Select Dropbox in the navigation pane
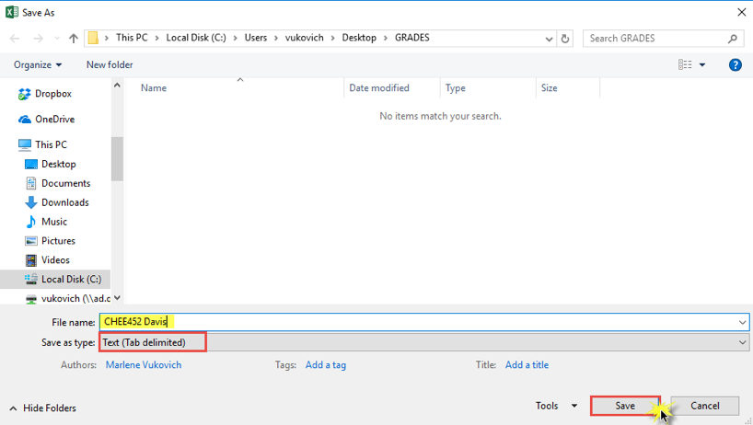Viewport: 753px width, 425px height. click(x=52, y=94)
